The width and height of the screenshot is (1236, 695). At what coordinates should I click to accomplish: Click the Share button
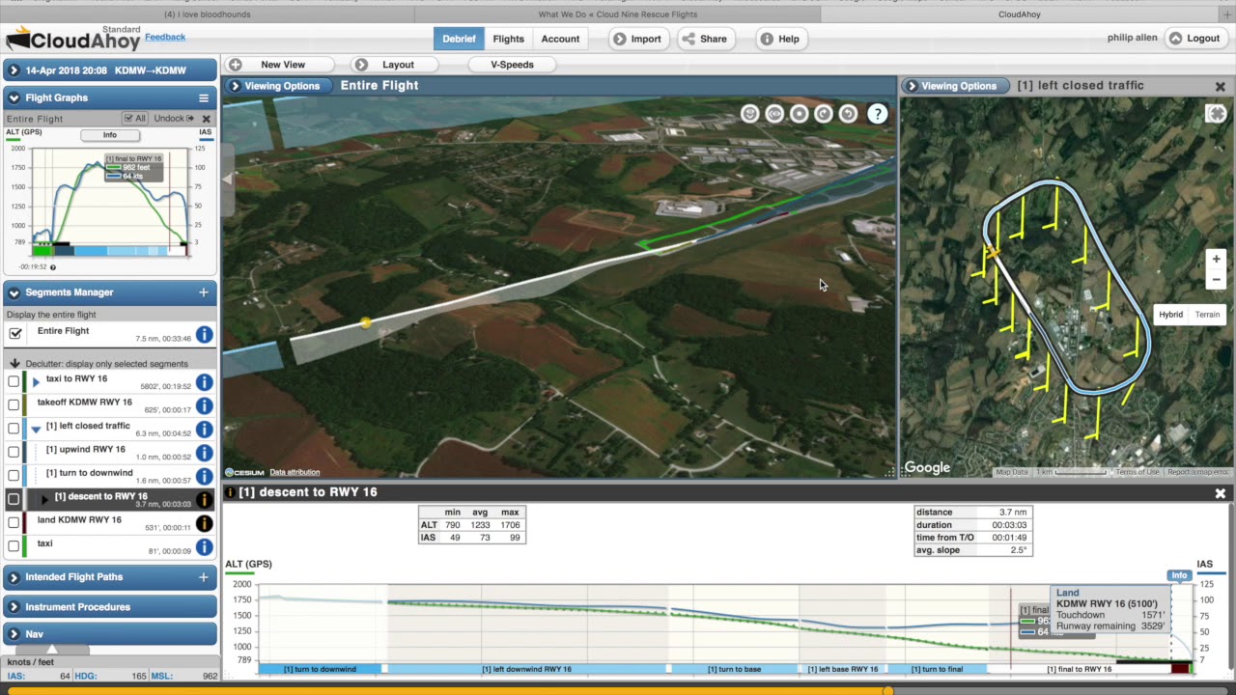704,39
